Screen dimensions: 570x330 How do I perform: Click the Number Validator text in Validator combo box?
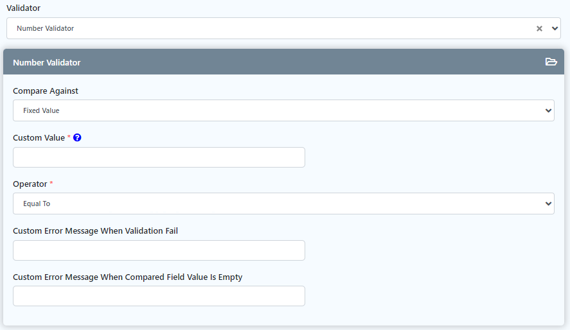[45, 28]
